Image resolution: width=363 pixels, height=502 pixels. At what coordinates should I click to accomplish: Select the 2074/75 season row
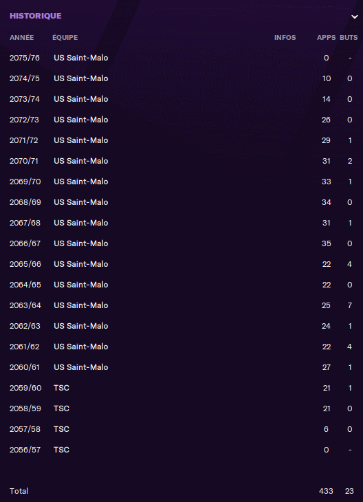click(x=181, y=78)
